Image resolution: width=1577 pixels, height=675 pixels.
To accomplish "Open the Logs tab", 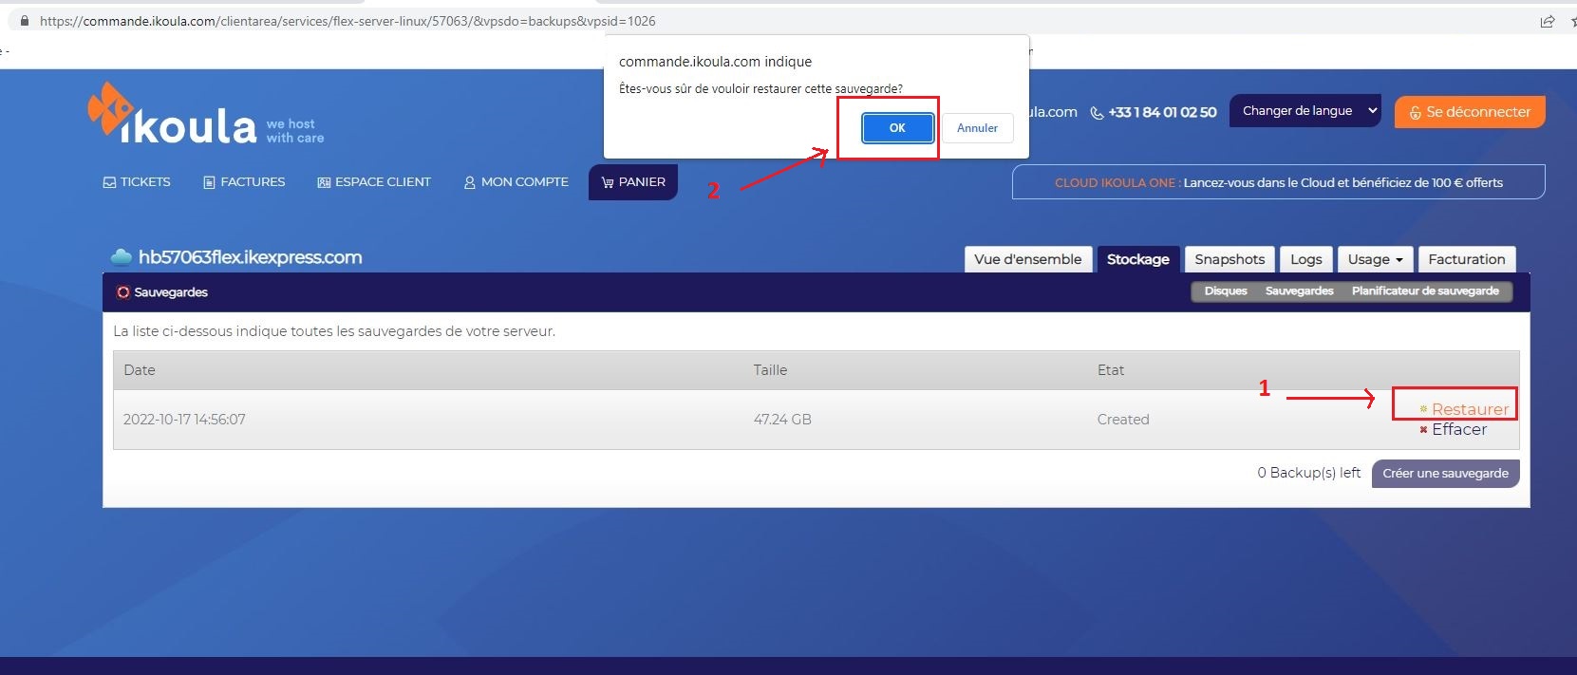I will click(x=1305, y=259).
